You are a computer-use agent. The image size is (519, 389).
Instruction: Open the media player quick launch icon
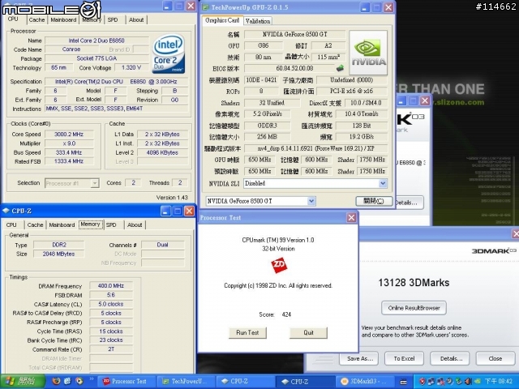[79, 381]
